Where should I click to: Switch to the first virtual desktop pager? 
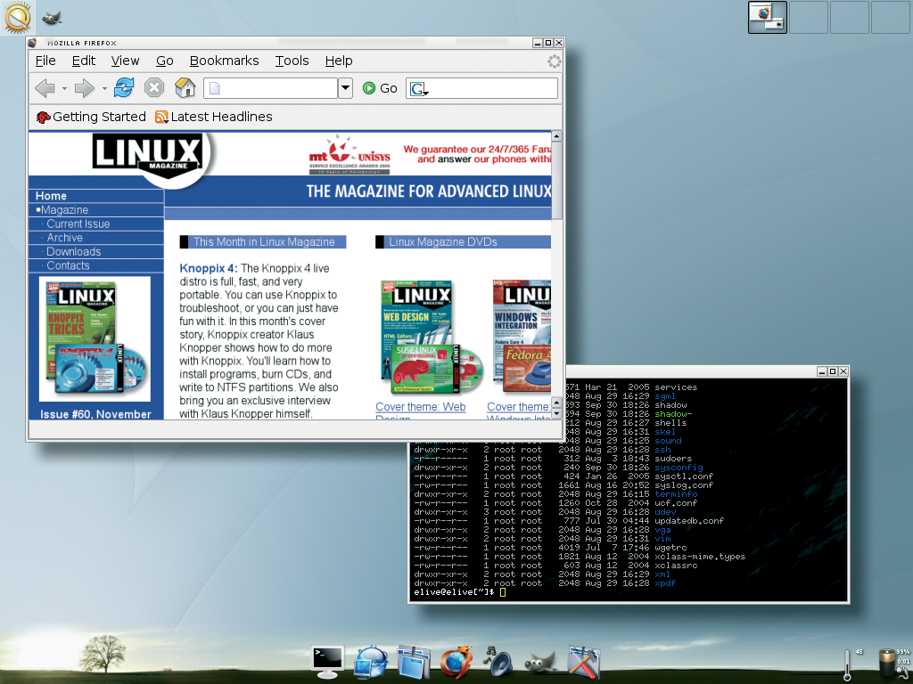(768, 18)
